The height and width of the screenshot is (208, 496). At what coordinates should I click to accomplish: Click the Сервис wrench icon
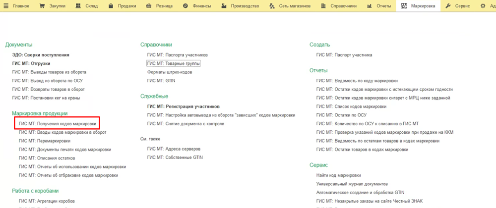[x=448, y=6]
